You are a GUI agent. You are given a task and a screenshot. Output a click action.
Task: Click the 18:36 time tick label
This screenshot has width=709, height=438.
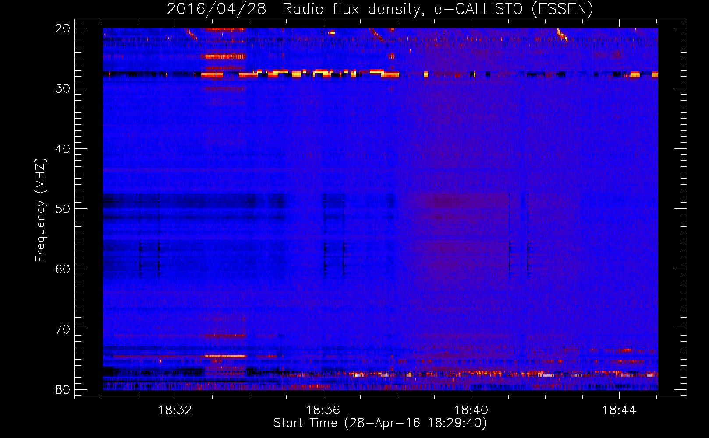coord(323,410)
